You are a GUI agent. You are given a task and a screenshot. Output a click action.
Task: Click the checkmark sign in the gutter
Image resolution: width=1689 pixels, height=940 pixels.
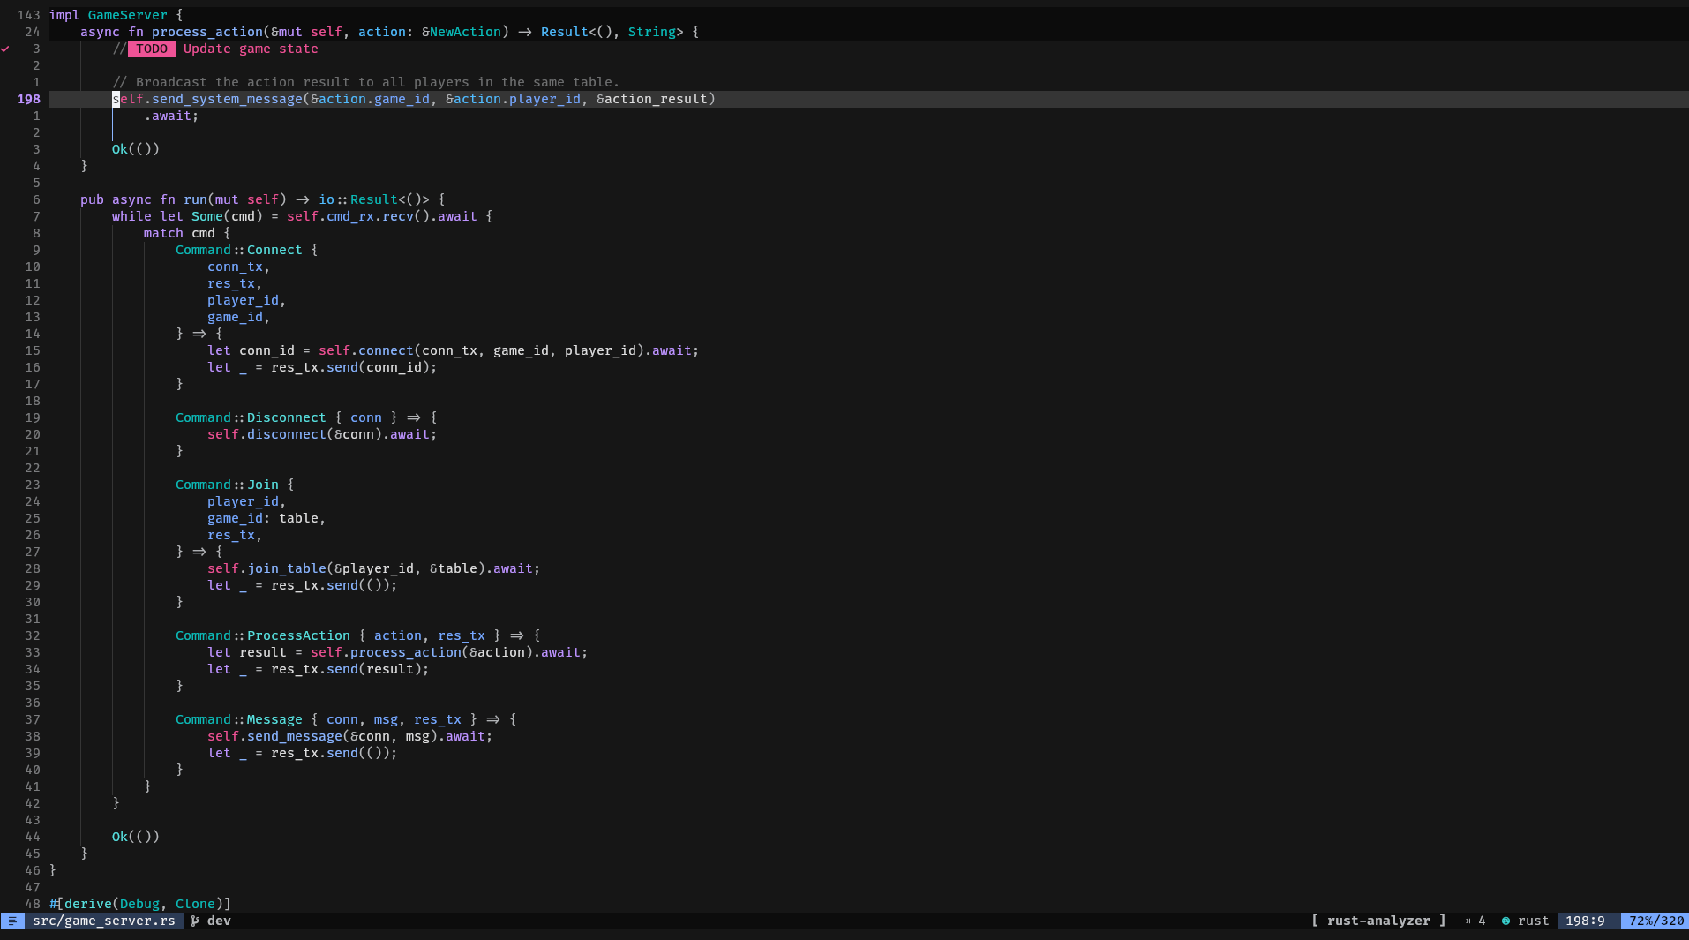point(5,49)
